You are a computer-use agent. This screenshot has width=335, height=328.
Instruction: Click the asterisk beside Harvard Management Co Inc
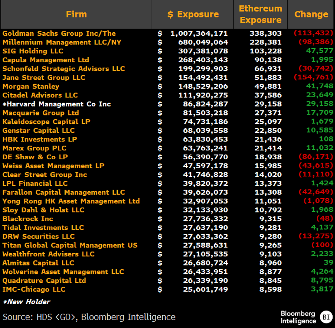4,104
